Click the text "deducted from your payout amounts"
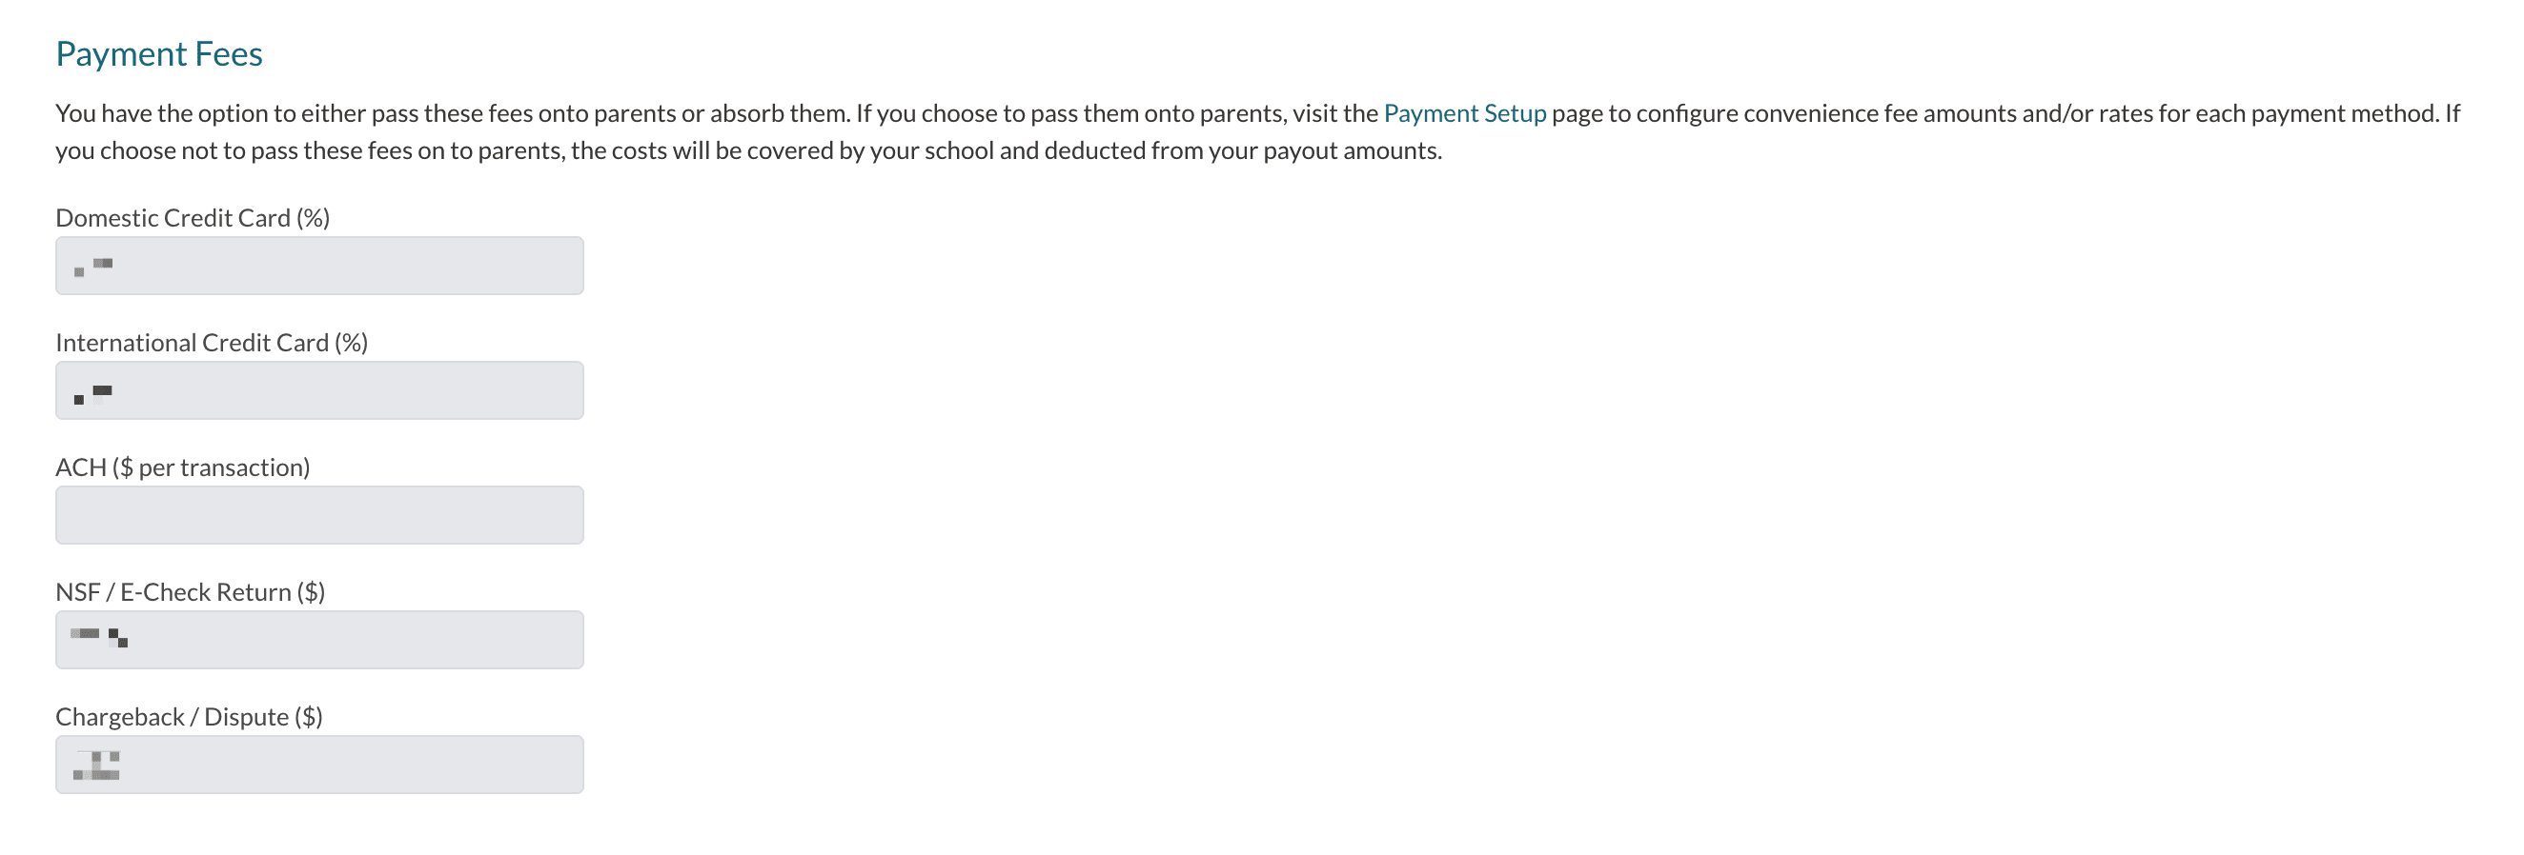This screenshot has height=855, width=2524. [1243, 150]
